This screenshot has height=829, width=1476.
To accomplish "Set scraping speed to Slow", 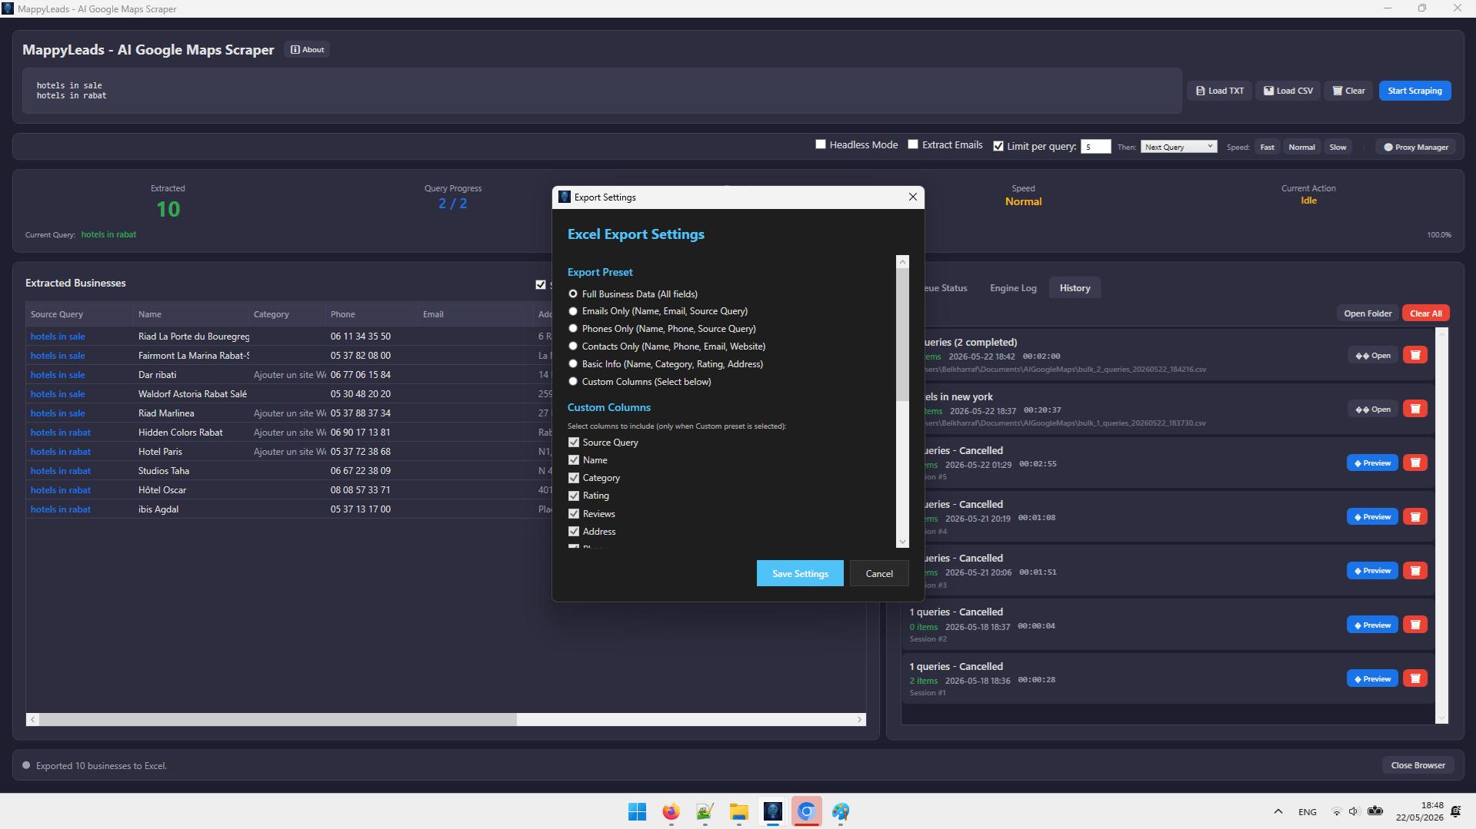I will pyautogui.click(x=1338, y=147).
